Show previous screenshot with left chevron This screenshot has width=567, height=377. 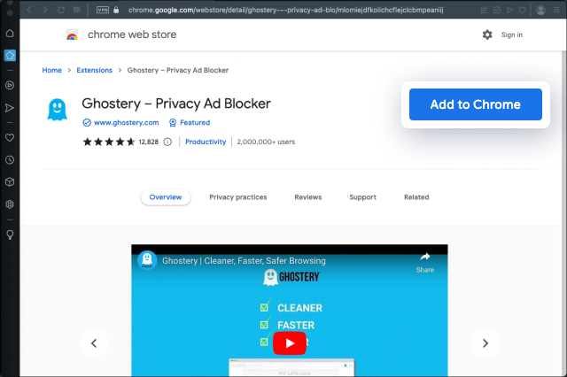[x=94, y=343]
